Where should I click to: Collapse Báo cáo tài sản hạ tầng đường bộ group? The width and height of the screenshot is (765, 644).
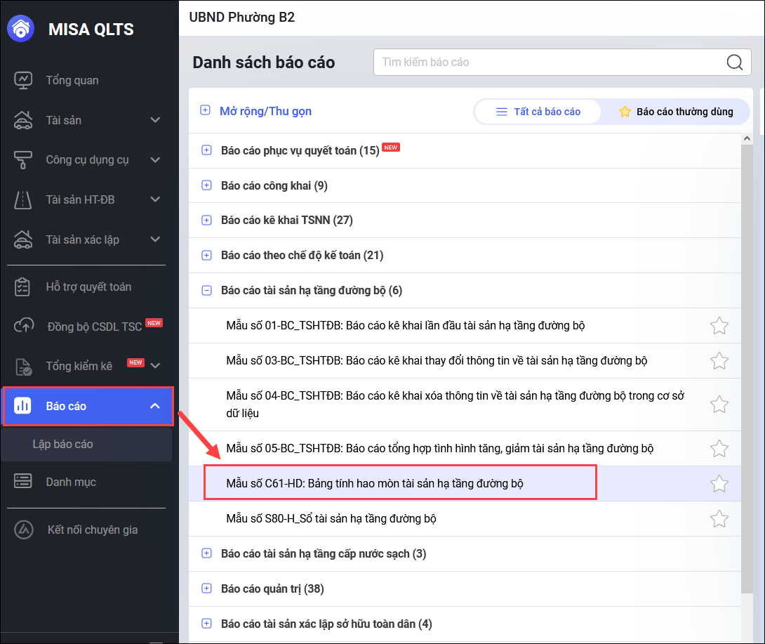[x=207, y=291]
